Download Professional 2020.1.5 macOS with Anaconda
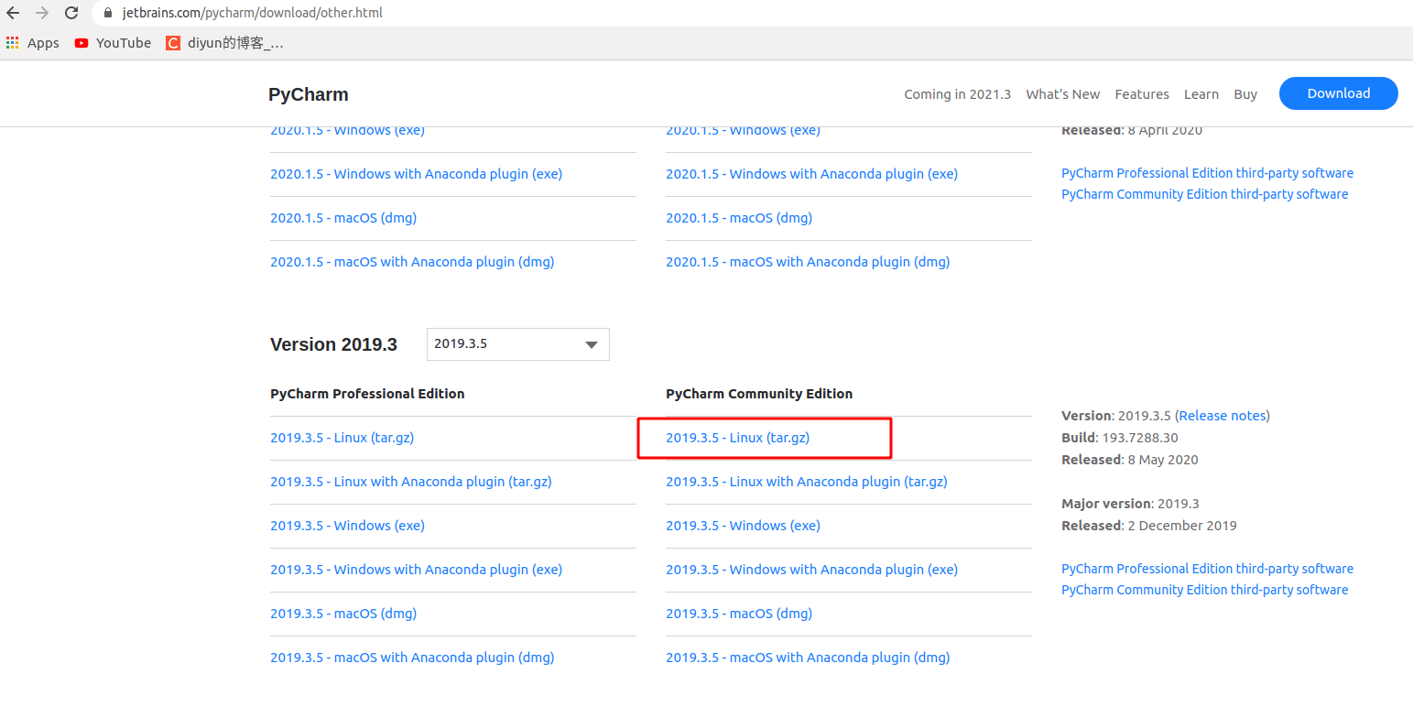This screenshot has height=707, width=1413. [x=412, y=262]
